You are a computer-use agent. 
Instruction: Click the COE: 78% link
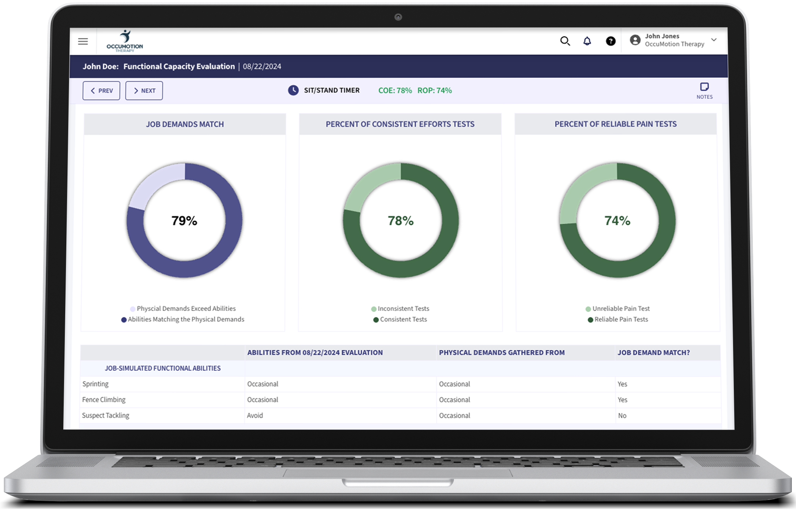tap(395, 90)
